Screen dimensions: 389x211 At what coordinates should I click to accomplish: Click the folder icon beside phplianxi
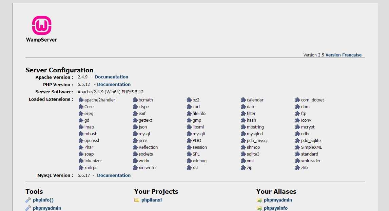pos(137,200)
